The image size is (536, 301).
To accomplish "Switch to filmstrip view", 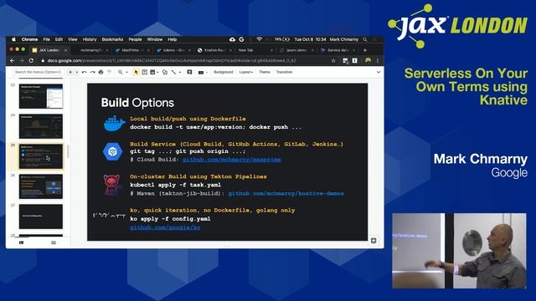I will click(x=22, y=242).
